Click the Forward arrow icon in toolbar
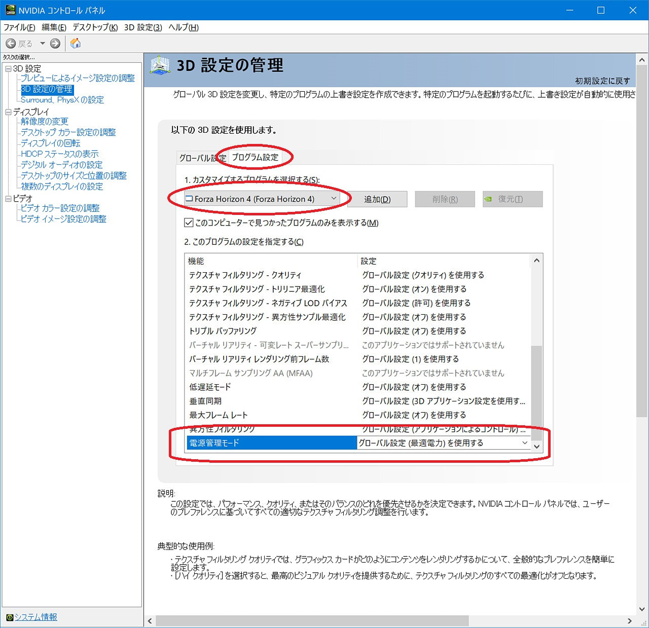 55,44
